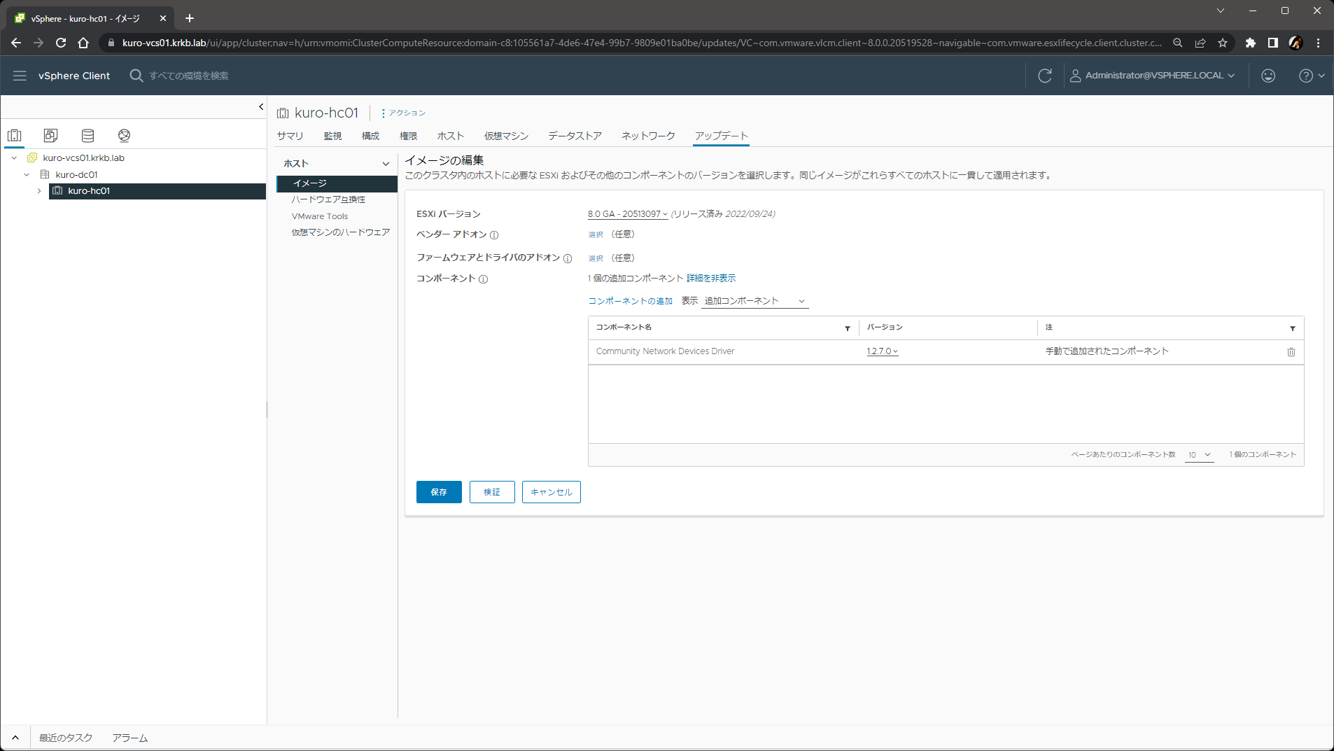This screenshot has height=751, width=1334.
Task: Click the feedback smiley icon
Action: pos(1268,76)
